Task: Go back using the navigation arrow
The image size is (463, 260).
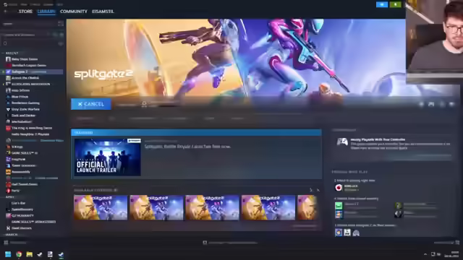Action: click(x=5, y=12)
